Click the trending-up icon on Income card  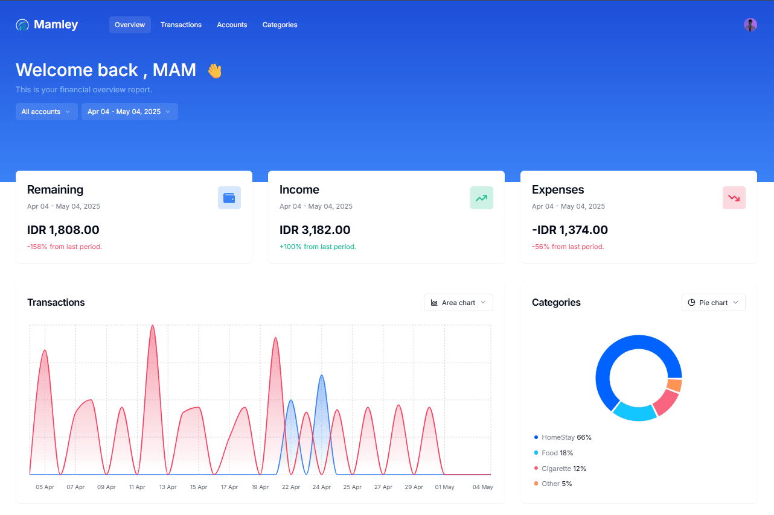[481, 198]
